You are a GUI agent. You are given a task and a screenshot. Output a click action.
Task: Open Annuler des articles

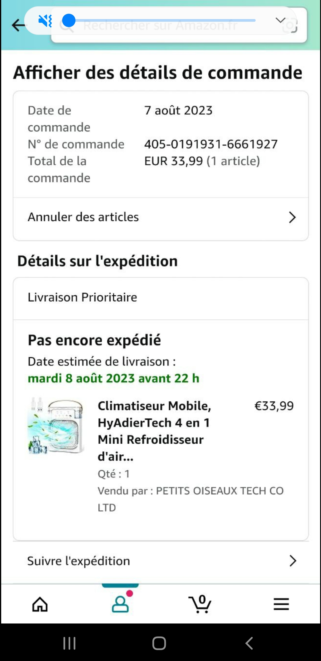click(83, 217)
